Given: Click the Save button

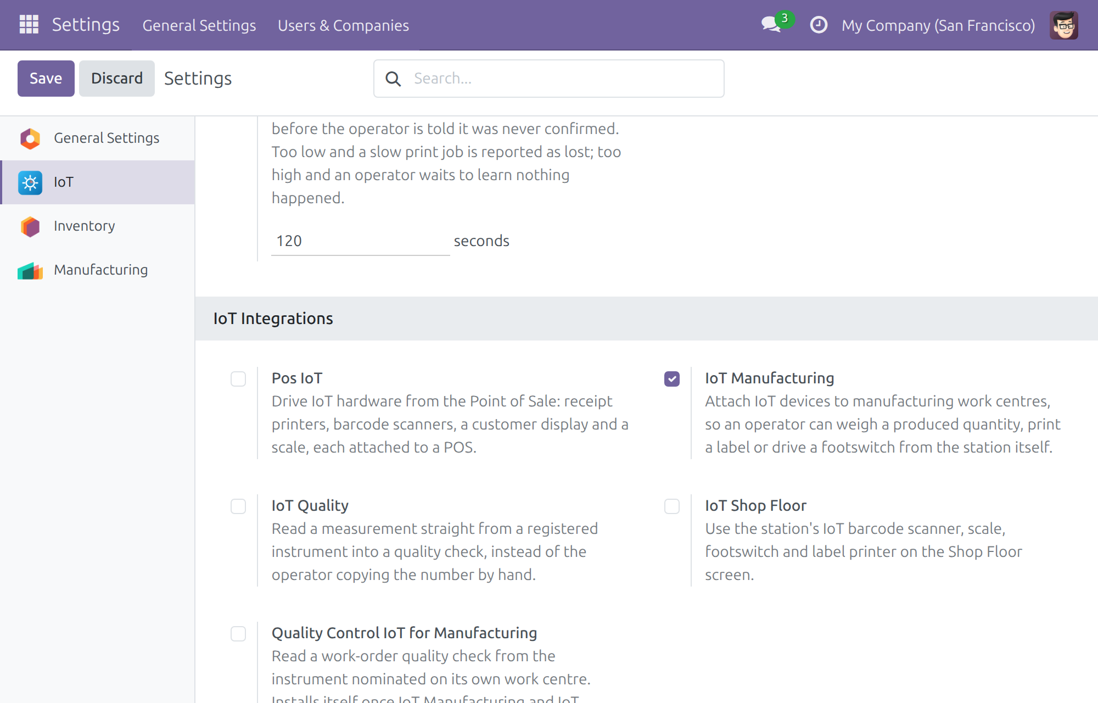Looking at the screenshot, I should point(46,79).
